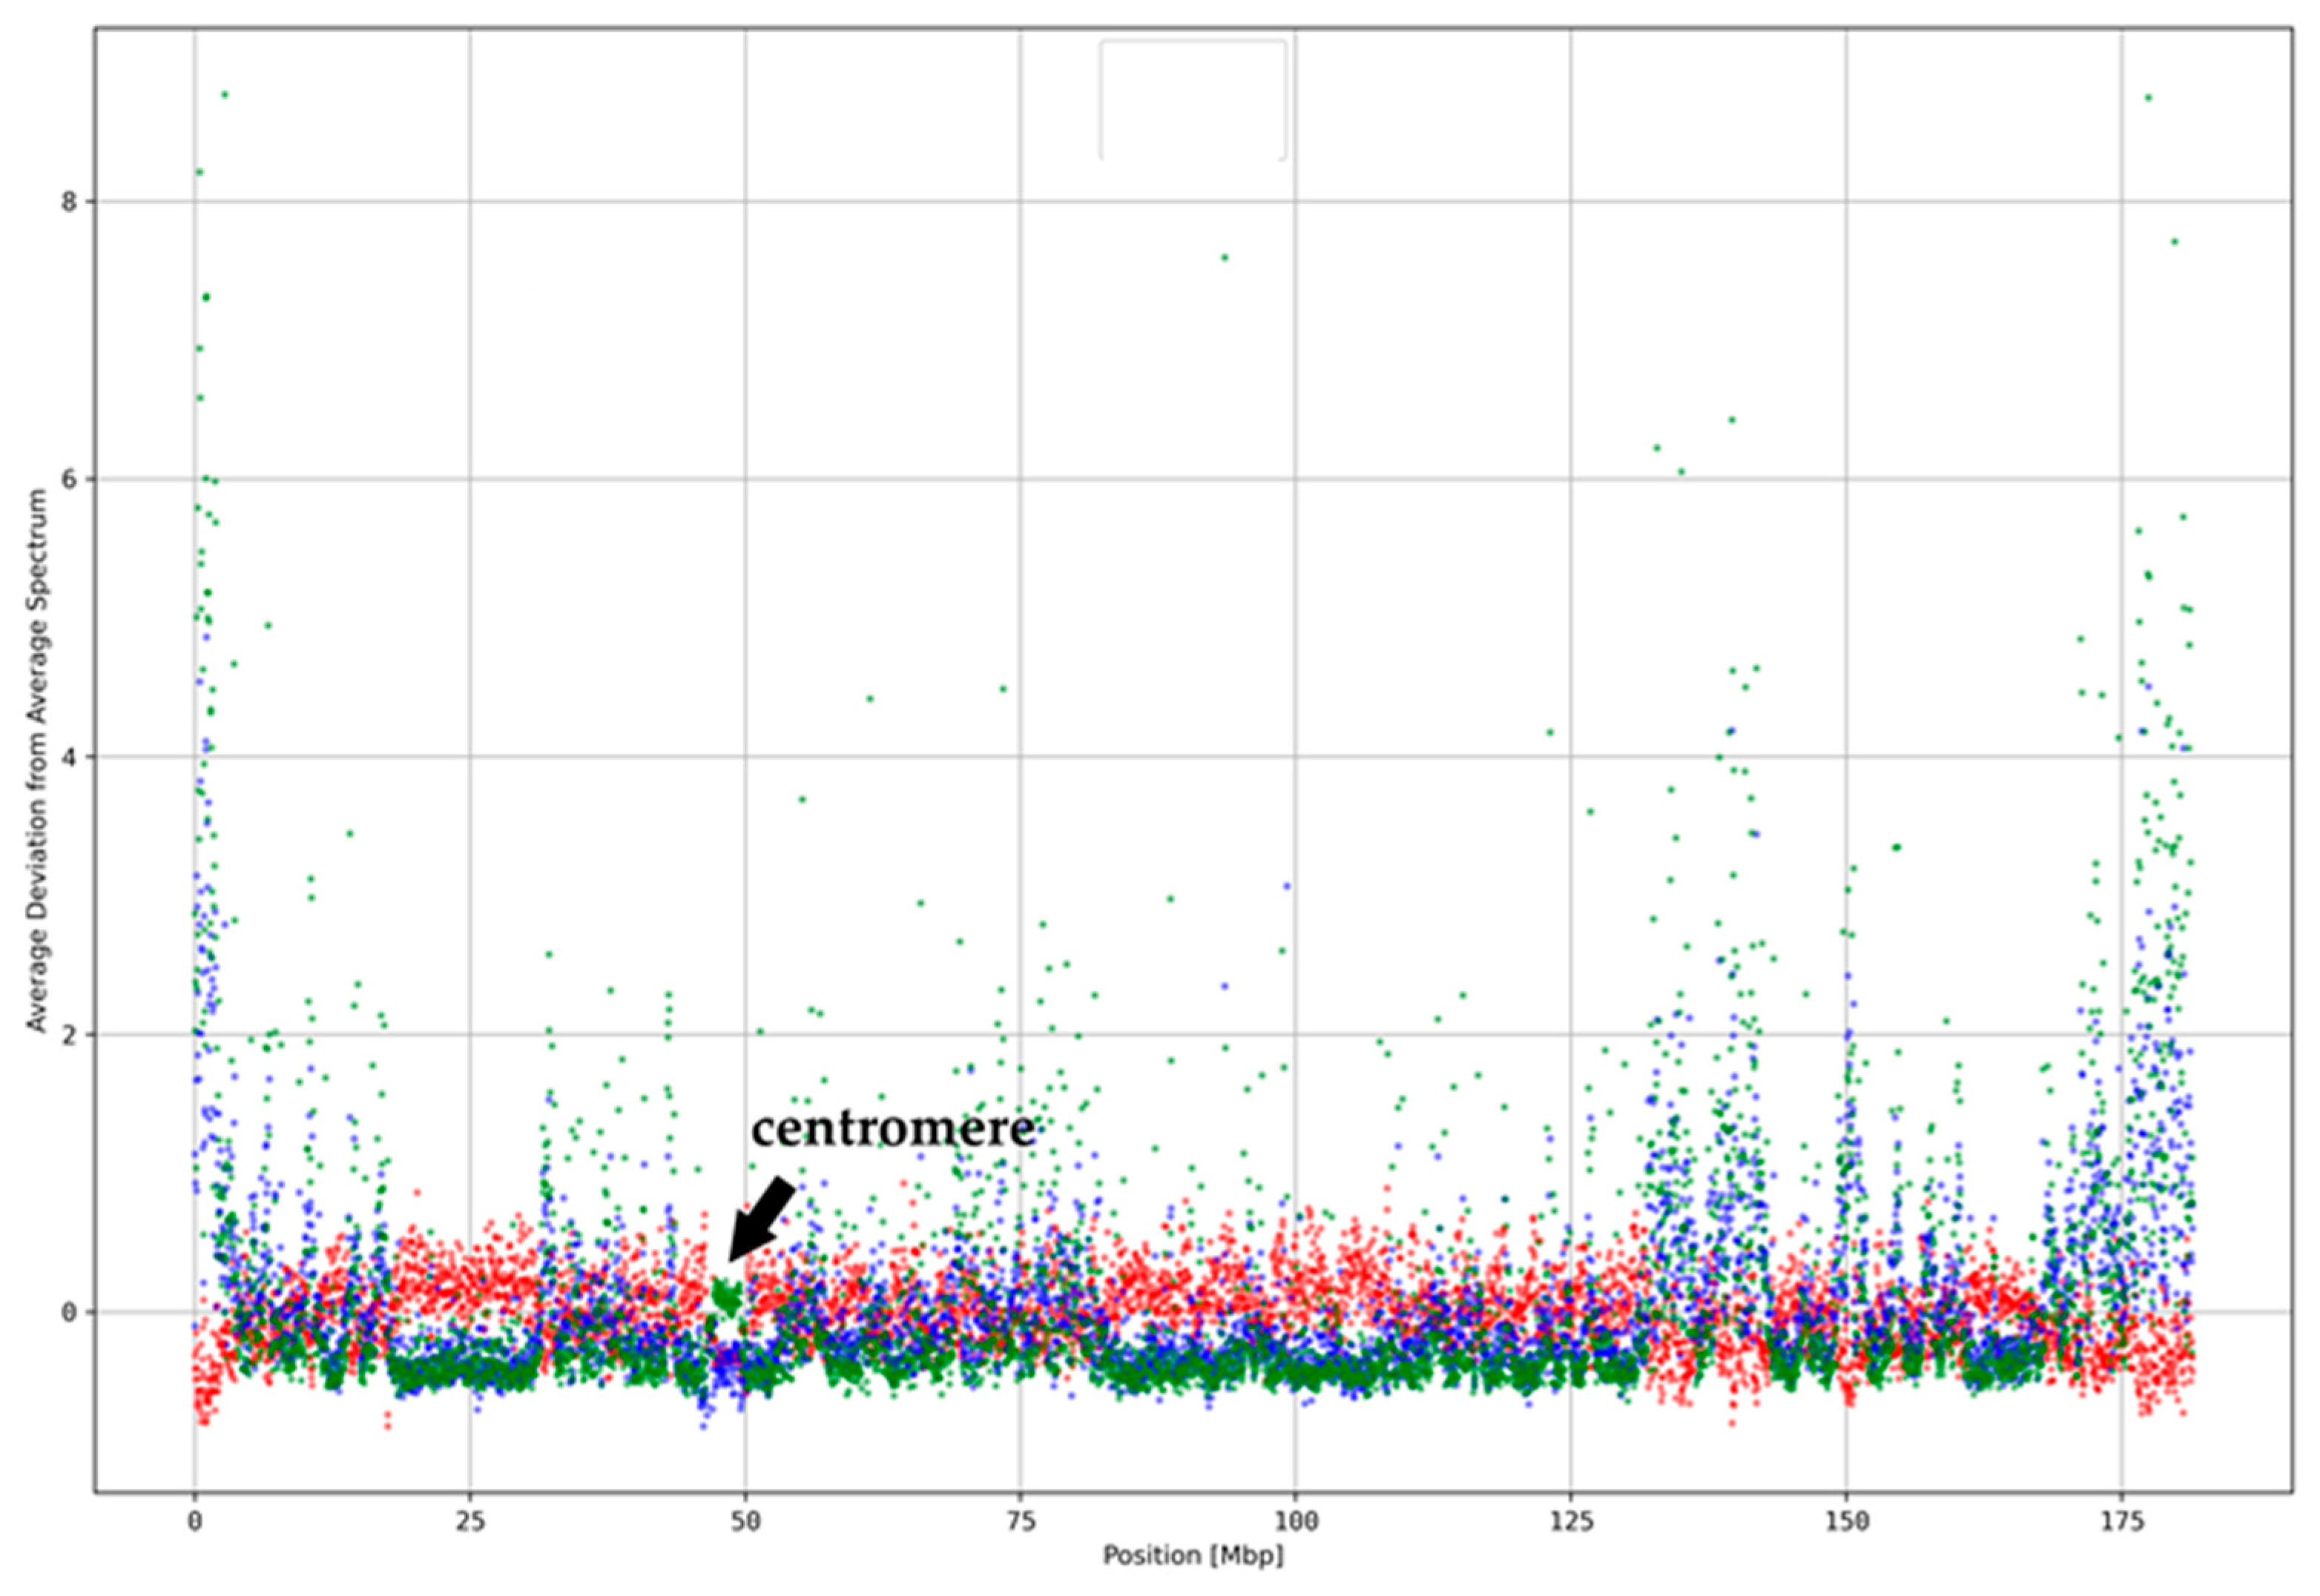Click the isolated green point above 7 near 93 Mbp
The height and width of the screenshot is (1596, 2320).
[x=1224, y=258]
